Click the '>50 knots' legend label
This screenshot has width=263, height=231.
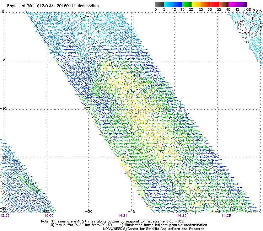[253, 10]
